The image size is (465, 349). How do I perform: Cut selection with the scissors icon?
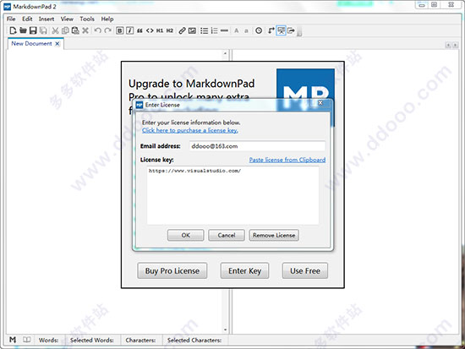[55, 30]
